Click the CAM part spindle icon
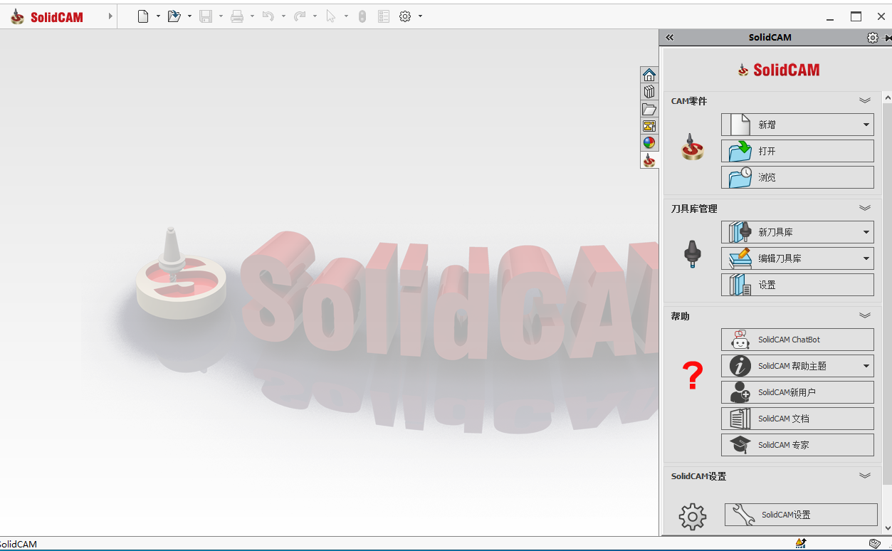 [x=692, y=146]
